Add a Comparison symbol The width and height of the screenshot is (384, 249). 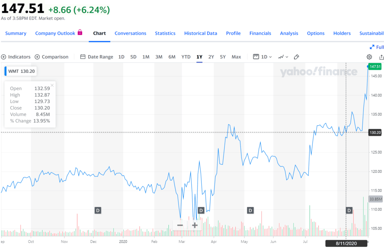click(x=51, y=57)
